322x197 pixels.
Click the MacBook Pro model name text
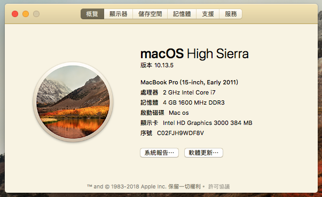coord(190,82)
